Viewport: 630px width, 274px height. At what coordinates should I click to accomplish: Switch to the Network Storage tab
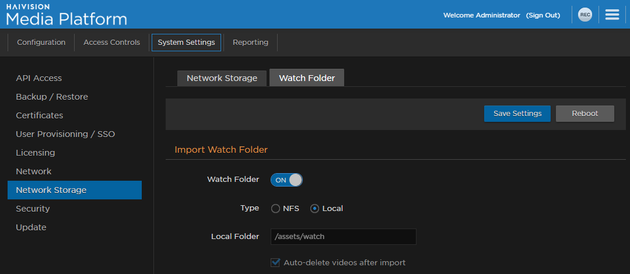coord(222,78)
